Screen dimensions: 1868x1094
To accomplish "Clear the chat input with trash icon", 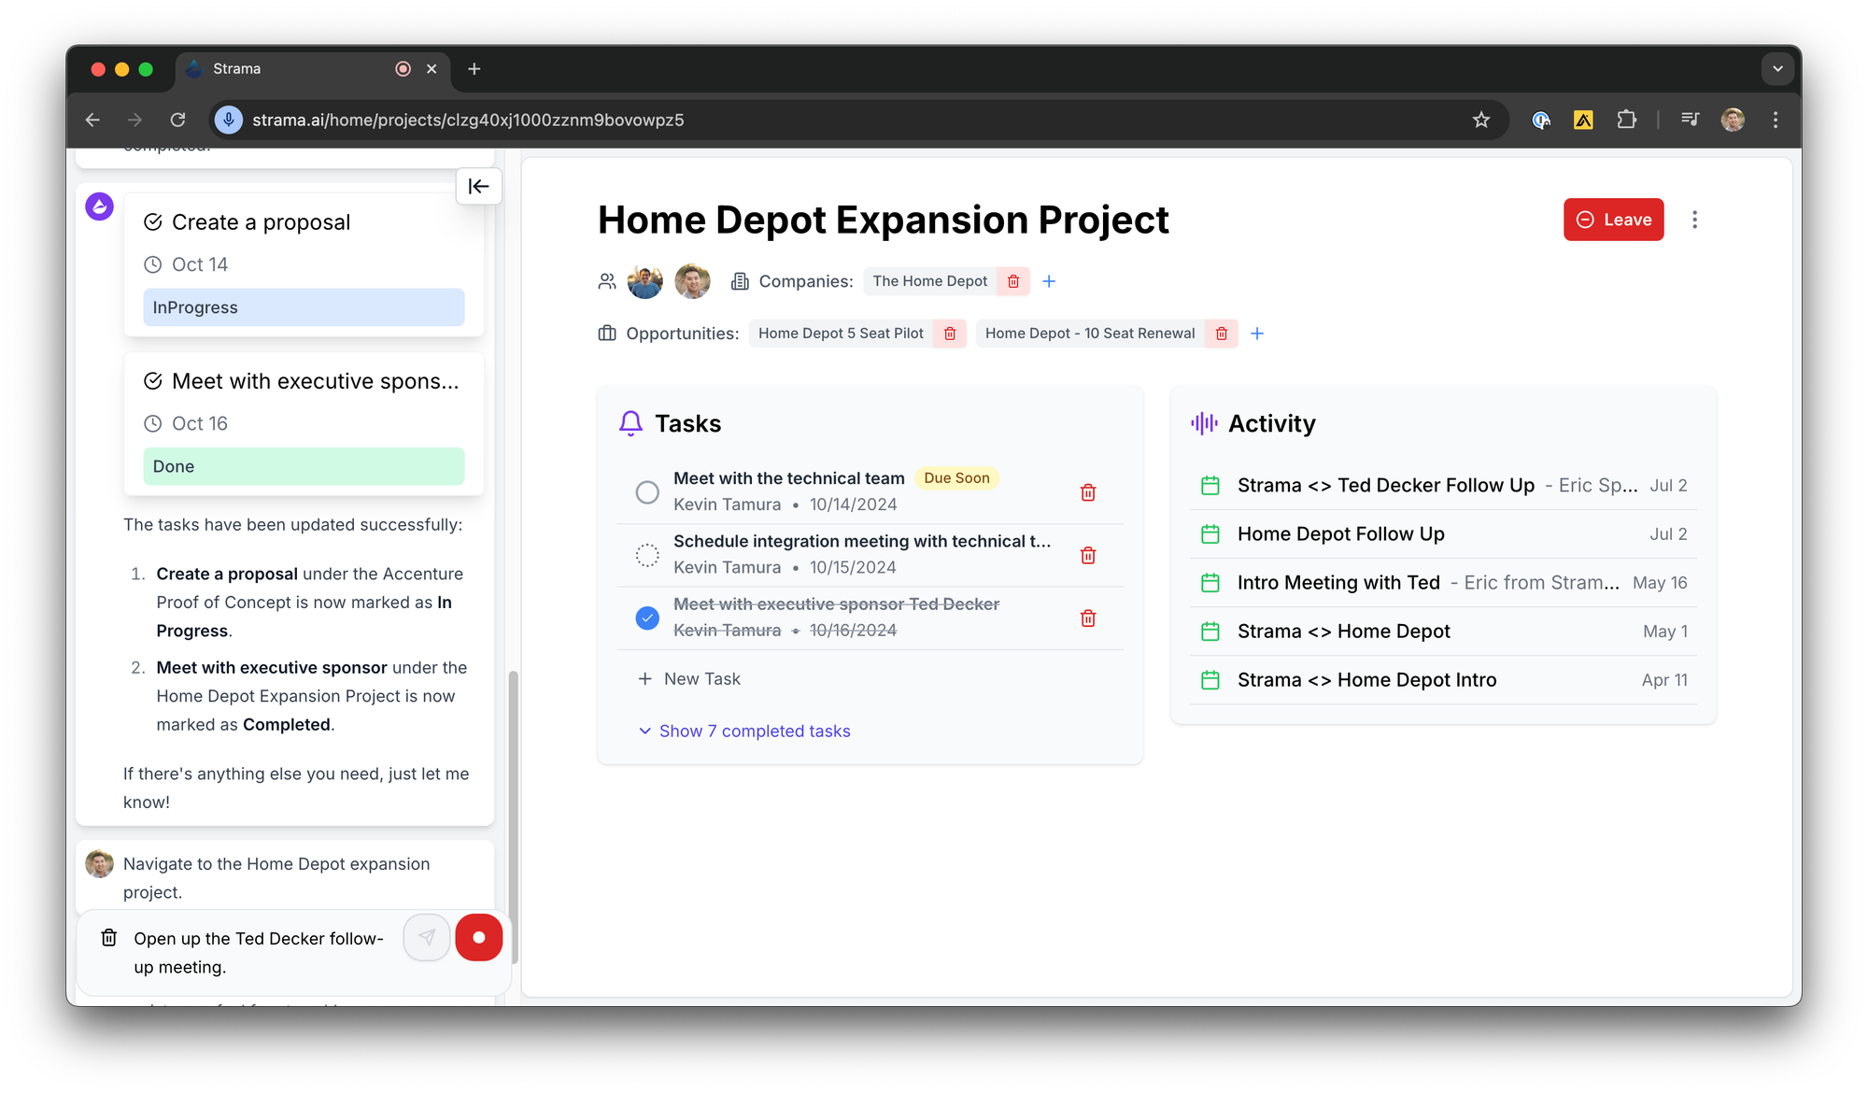I will coord(109,937).
